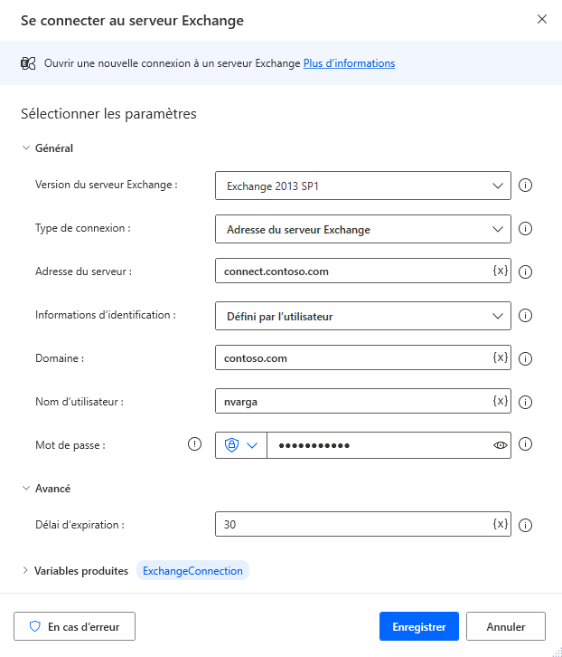Click variable icon in Nom d'utilisateur field
This screenshot has height=657, width=562.
(501, 401)
